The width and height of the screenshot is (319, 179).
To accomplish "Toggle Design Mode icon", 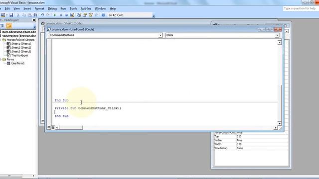I will pyautogui.click(x=72, y=15).
